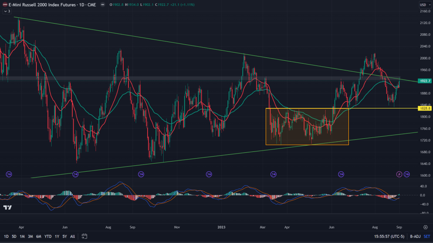
Task: Click contract rollover marker near September 2022
Action: (x=140, y=174)
